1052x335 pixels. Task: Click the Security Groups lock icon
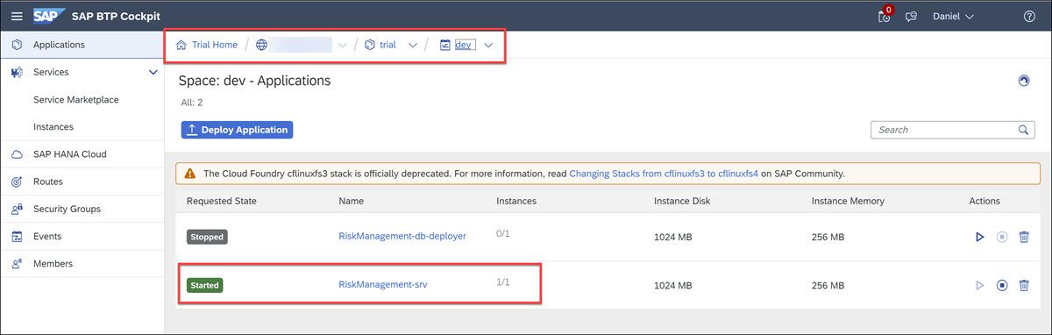point(17,209)
